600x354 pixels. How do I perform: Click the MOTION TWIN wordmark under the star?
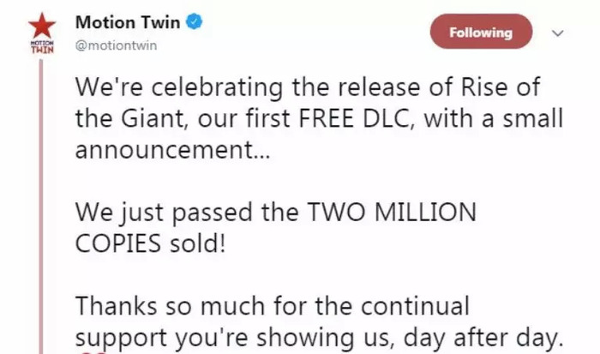click(42, 46)
